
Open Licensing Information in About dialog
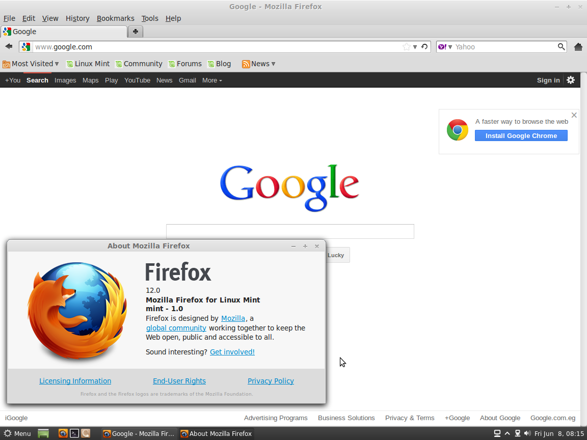(75, 381)
